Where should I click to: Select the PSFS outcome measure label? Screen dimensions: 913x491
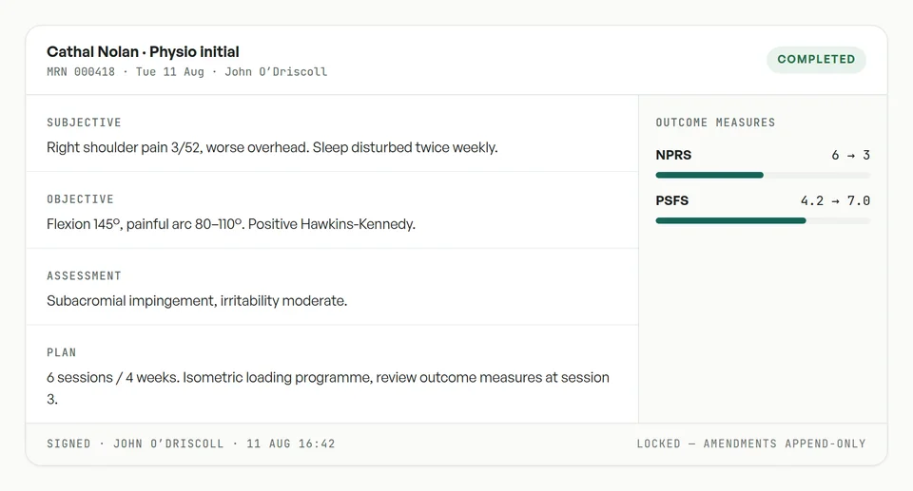pos(672,200)
